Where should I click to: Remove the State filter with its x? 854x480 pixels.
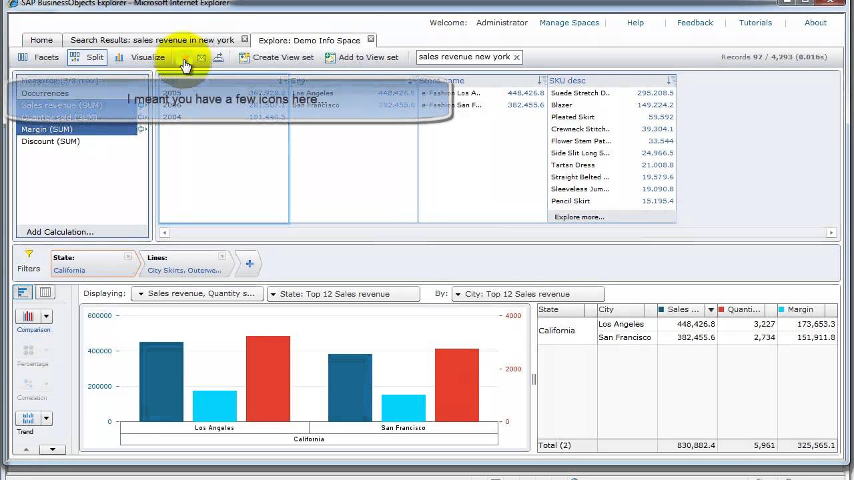pyautogui.click(x=128, y=257)
